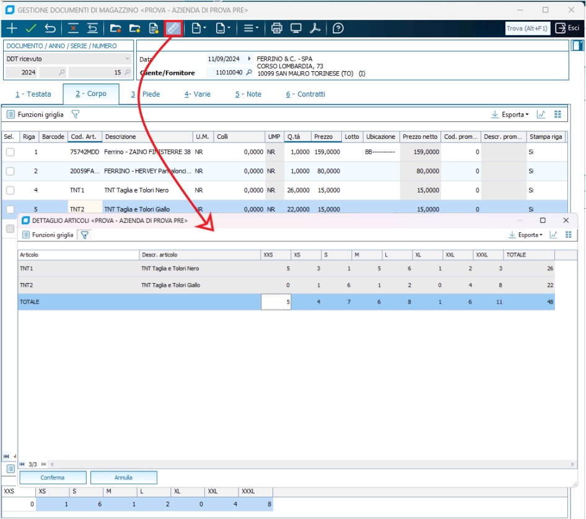Image resolution: width=586 pixels, height=519 pixels.
Task: Click the printer icon in toolbar
Action: click(276, 28)
